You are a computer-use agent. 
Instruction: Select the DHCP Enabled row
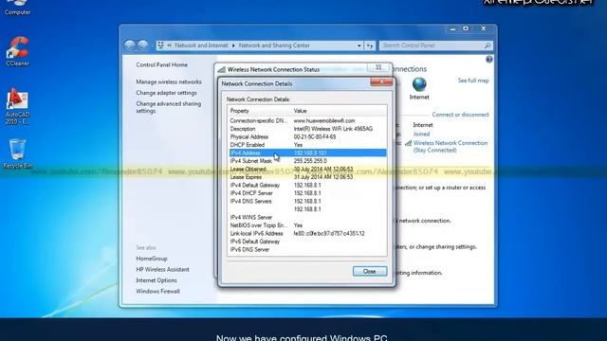point(307,145)
